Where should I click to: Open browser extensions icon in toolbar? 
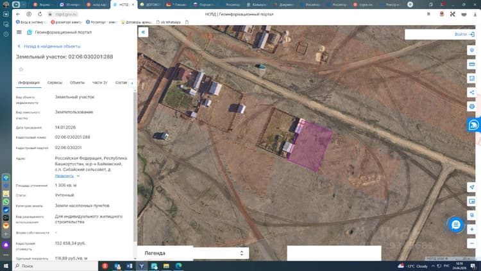(453, 14)
